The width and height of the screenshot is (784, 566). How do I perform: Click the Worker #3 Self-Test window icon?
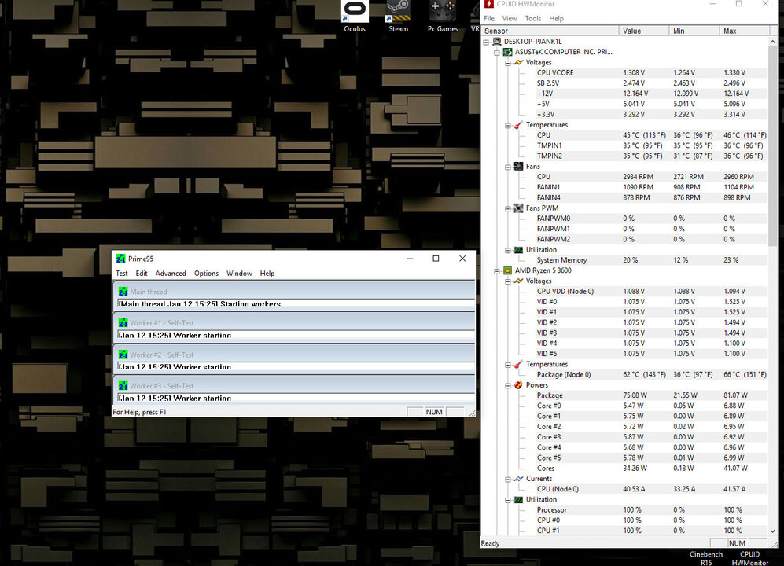[x=123, y=386]
